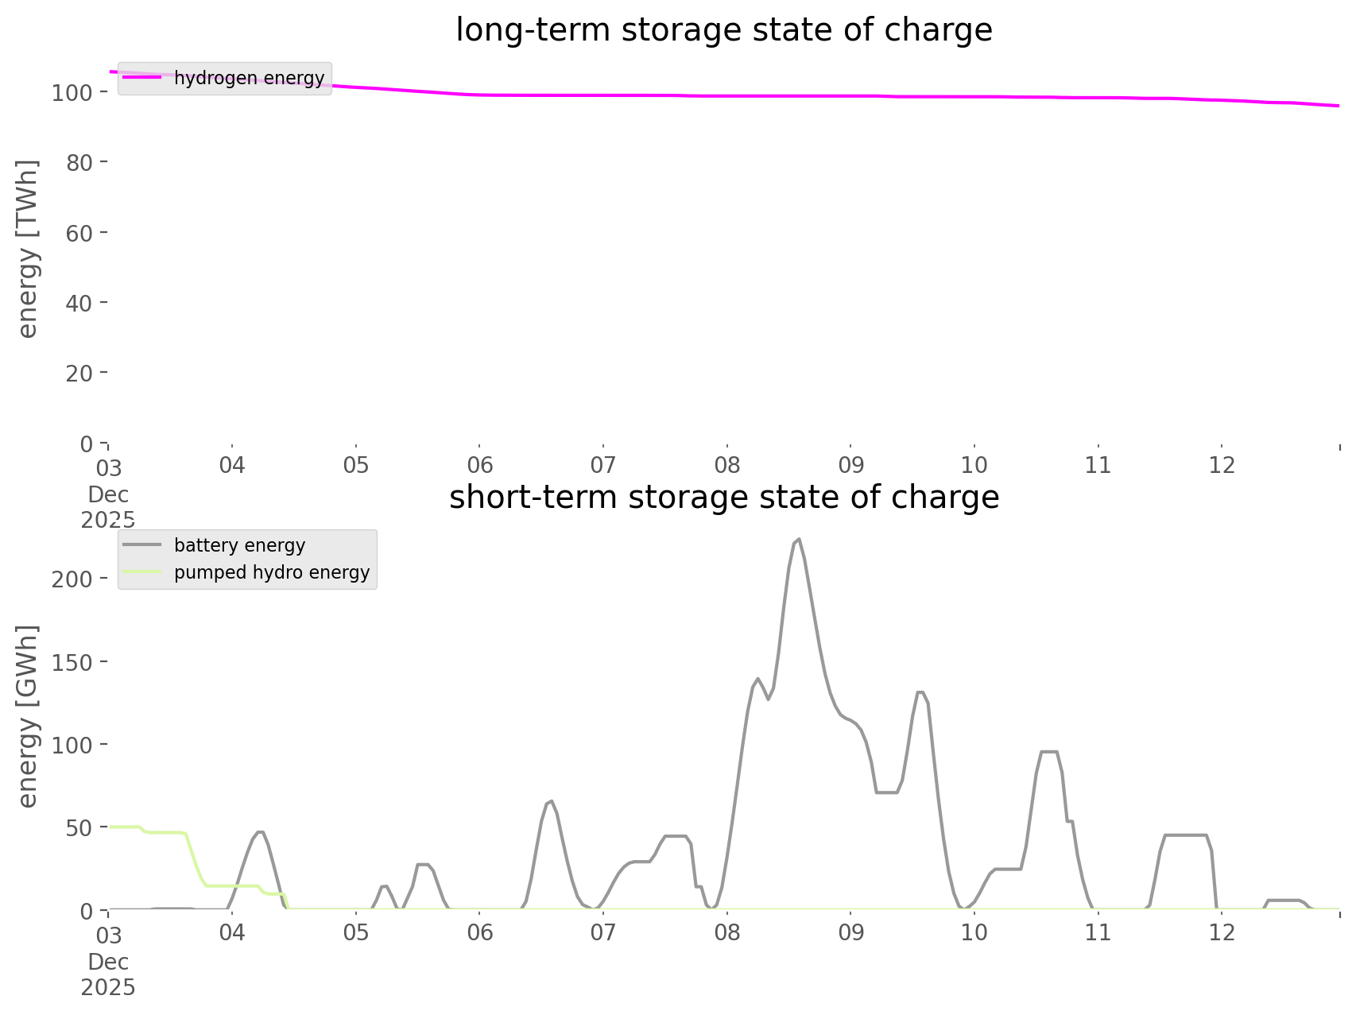Select the 08 date tick on short-term chart
Viewport: 1356px width, 1015px height.
726,932
